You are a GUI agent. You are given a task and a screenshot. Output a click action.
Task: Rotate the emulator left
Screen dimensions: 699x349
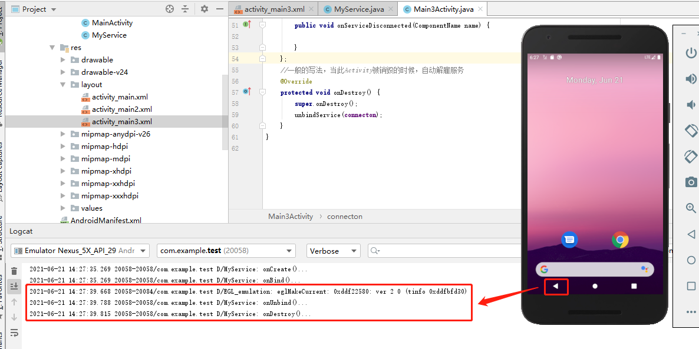[691, 131]
